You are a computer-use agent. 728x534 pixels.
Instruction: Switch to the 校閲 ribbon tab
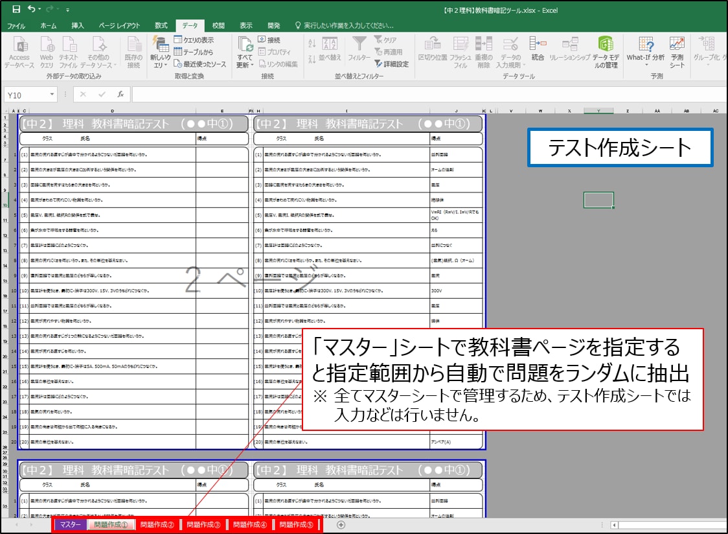tap(218, 25)
